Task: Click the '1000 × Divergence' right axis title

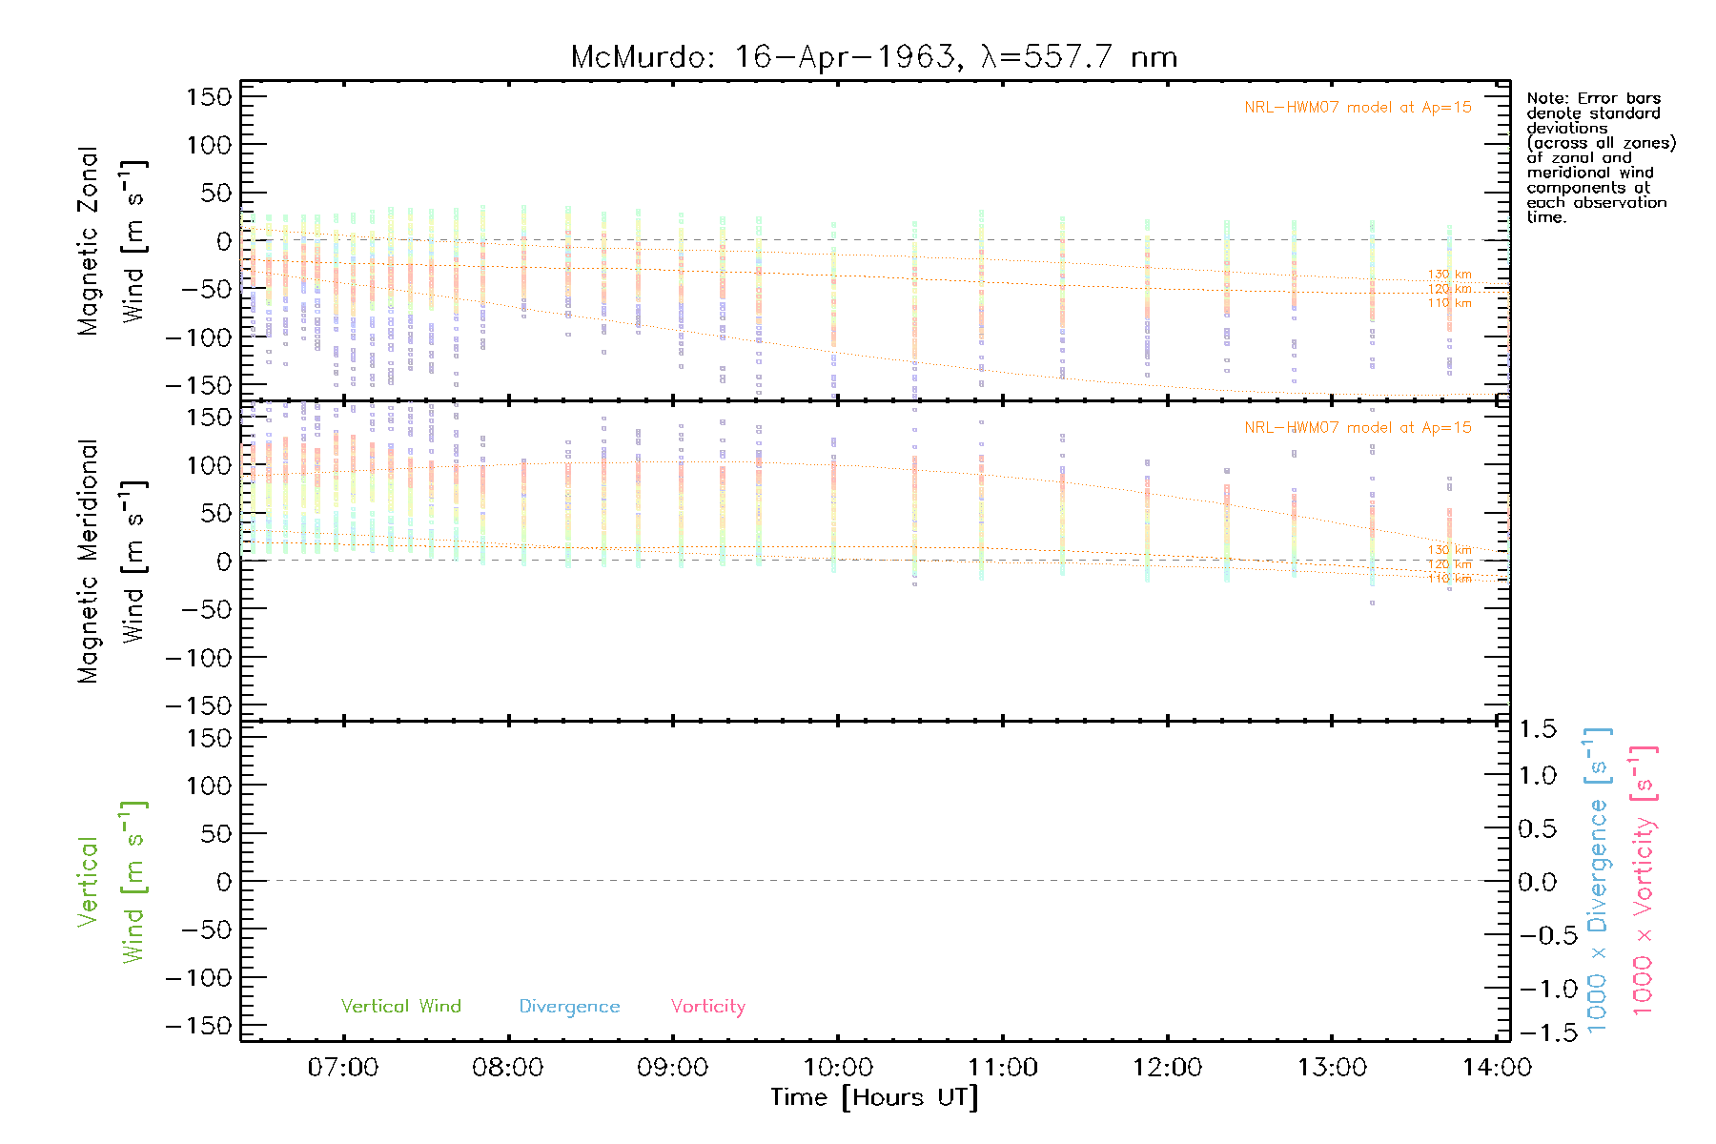Action: click(x=1599, y=881)
